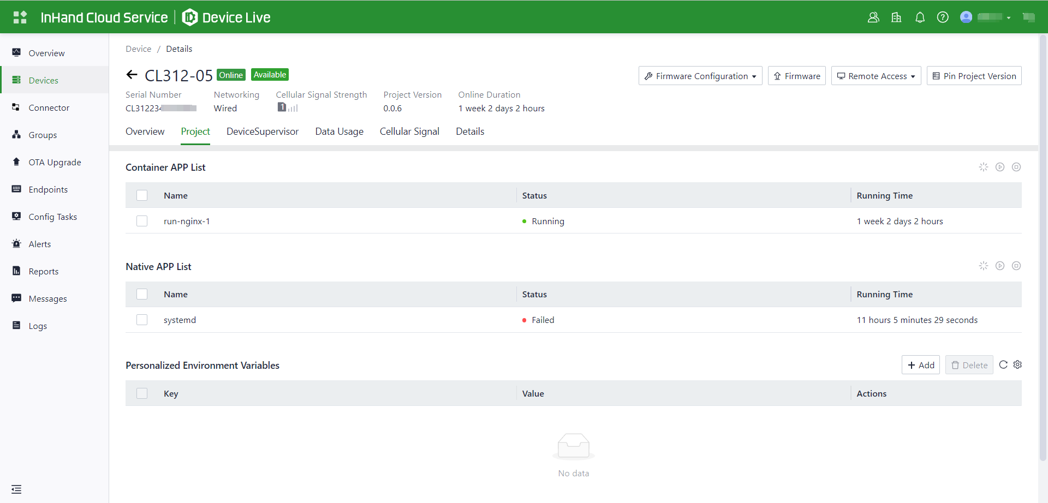
Task: Click the back arrow beside CL312-05
Action: coord(132,75)
